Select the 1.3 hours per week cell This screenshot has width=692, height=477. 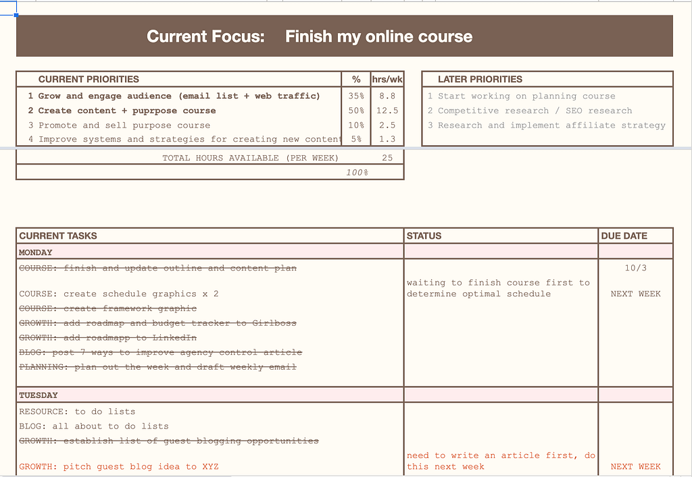click(x=387, y=139)
